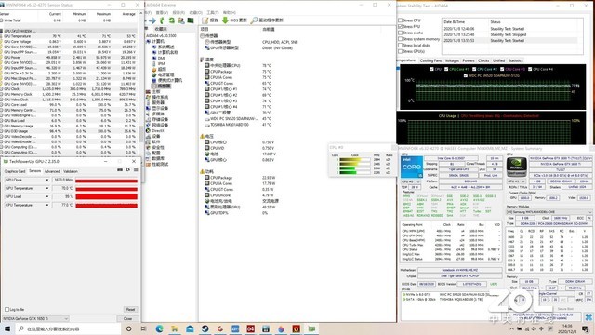Open the NVIDIA GeForce GTX 1650 Ti selector
This screenshot has width=595, height=335.
tap(35, 318)
